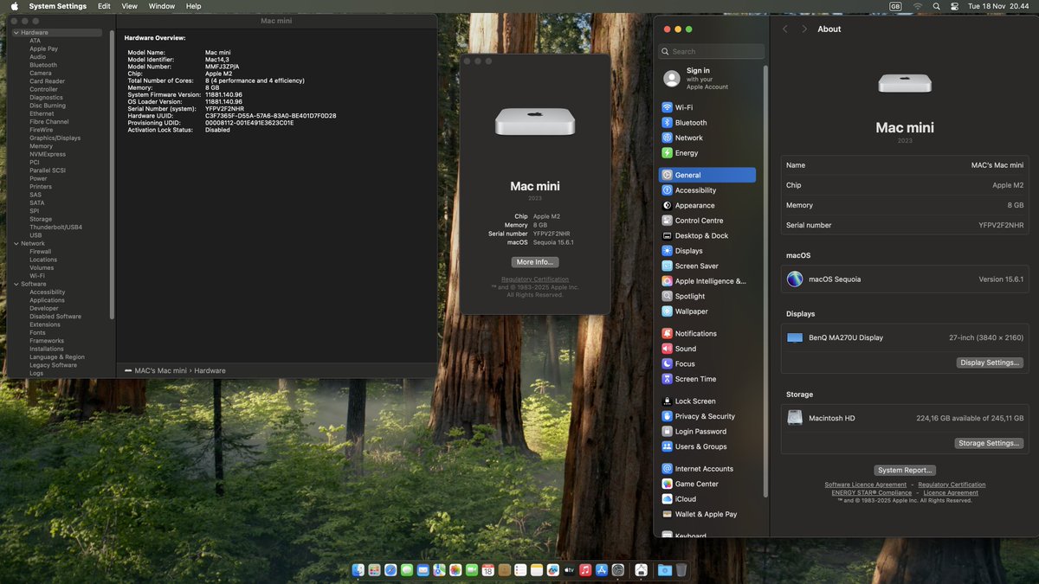Viewport: 1039px width, 584px height.
Task: Open Desktop & Dock settings
Action: point(707,235)
